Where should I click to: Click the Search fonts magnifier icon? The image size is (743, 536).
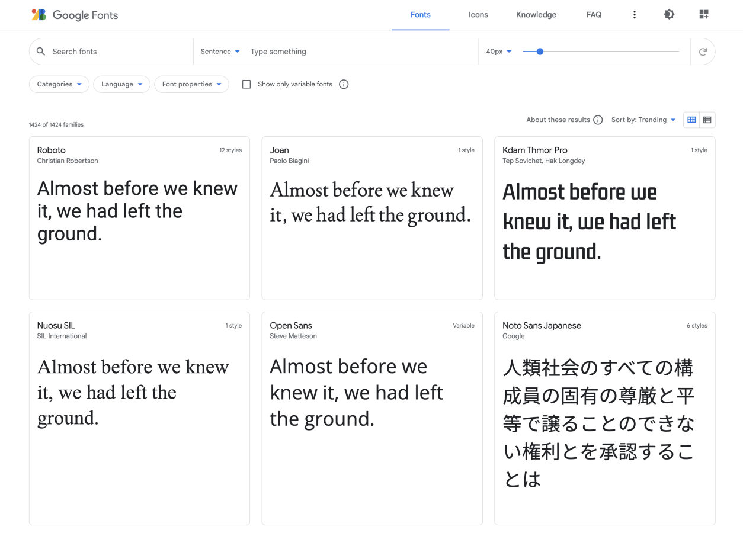(x=40, y=52)
